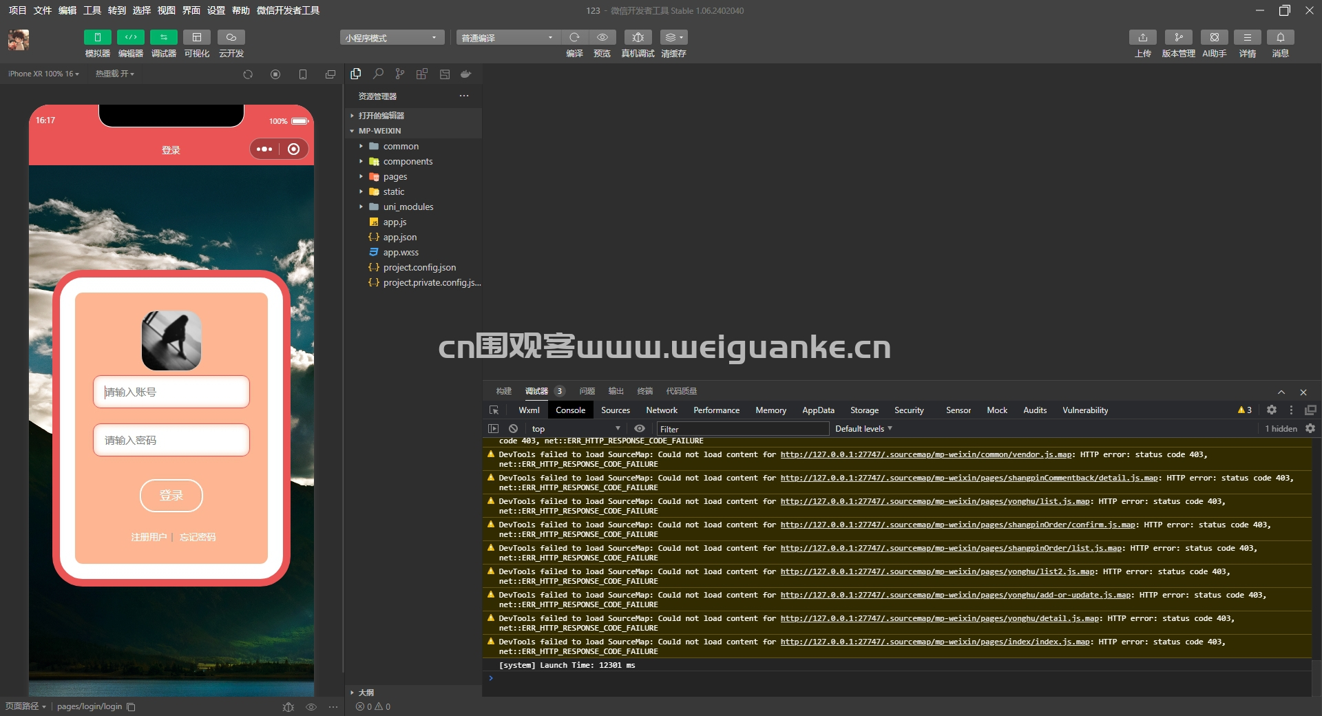This screenshot has width=1322, height=716.
Task: Click the console Filter field
Action: click(x=743, y=428)
